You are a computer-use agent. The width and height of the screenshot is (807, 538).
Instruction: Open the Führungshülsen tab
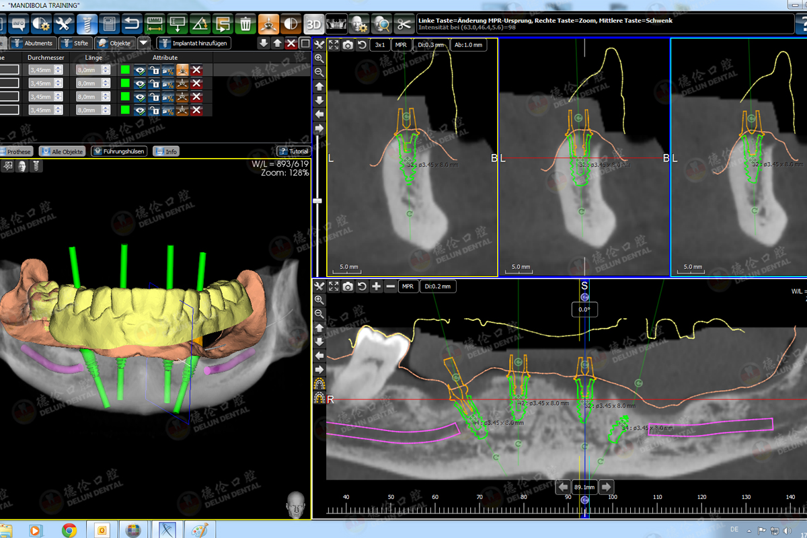point(120,151)
